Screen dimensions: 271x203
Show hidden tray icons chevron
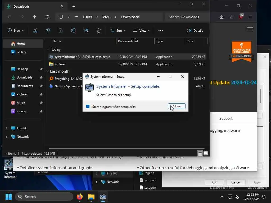[x=222, y=197]
